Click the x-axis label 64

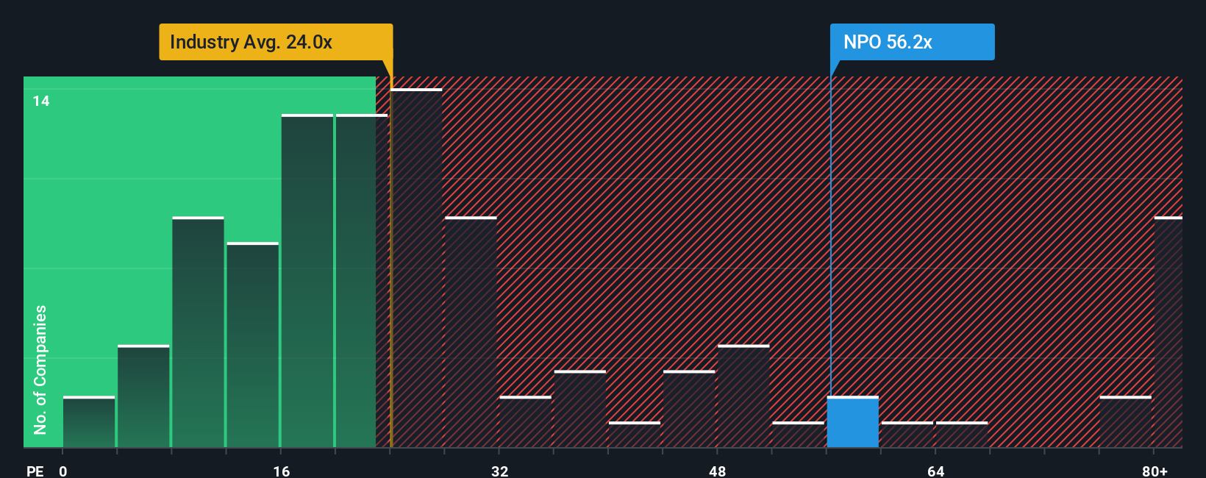936,471
